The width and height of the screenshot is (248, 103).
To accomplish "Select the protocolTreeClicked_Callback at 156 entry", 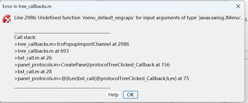I will click(x=92, y=65).
